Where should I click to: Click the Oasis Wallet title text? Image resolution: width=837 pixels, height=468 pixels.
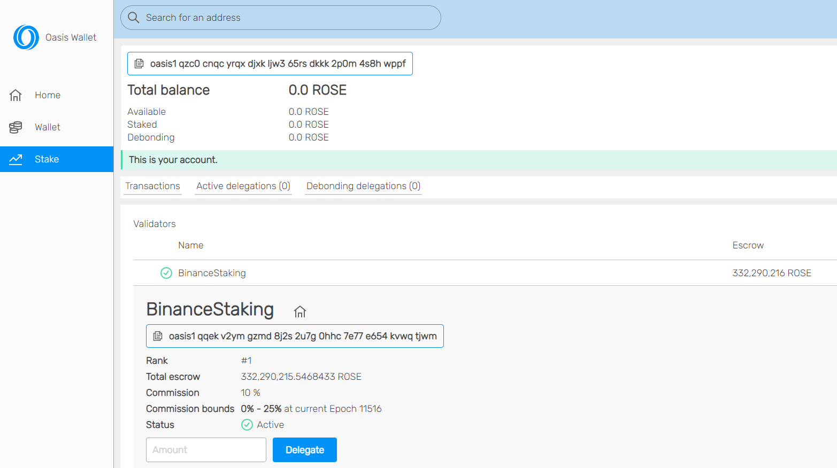coord(71,37)
